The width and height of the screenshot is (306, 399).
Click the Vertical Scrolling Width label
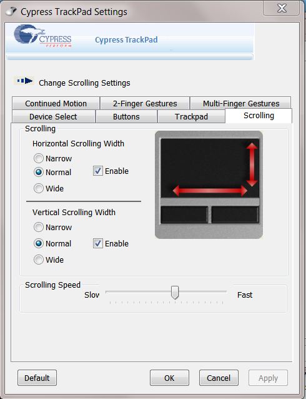74,212
